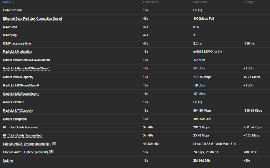Open Ethernet Data Port Link Connection Speed item
This screenshot has width=270, height=168.
(x=32, y=19)
